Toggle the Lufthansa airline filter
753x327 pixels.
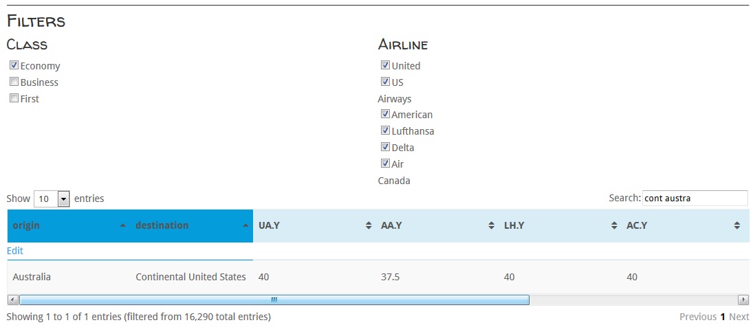click(385, 131)
